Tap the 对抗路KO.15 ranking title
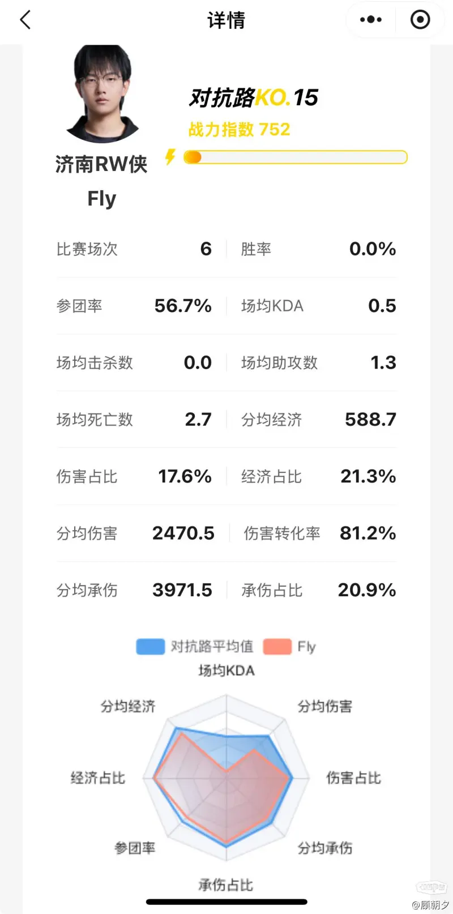453x914 pixels. point(253,97)
